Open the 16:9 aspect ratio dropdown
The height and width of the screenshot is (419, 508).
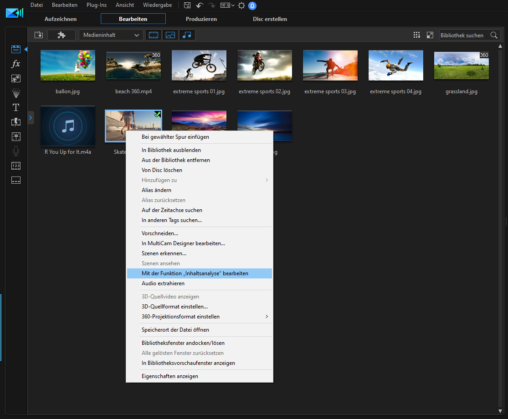click(227, 5)
